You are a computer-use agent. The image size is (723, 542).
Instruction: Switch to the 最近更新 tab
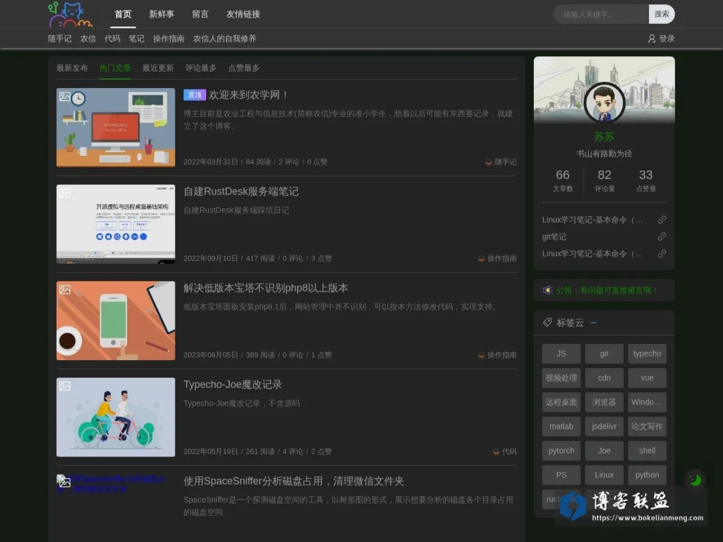click(158, 68)
